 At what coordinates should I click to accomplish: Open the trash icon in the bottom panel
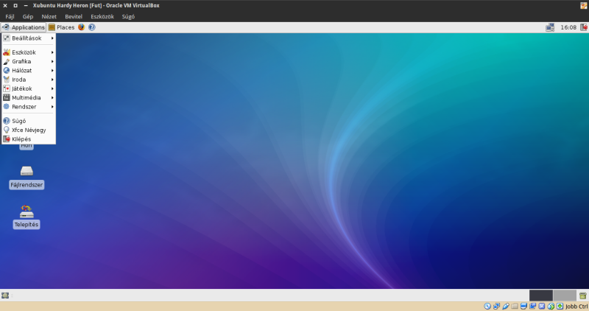[582, 296]
